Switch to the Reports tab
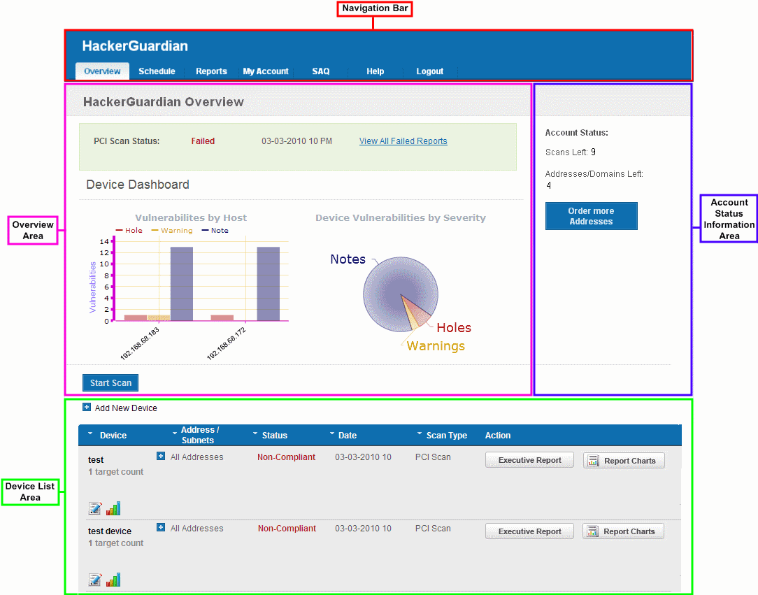 point(211,71)
